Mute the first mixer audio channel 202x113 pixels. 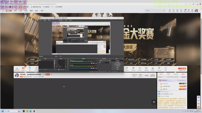coord(94,63)
